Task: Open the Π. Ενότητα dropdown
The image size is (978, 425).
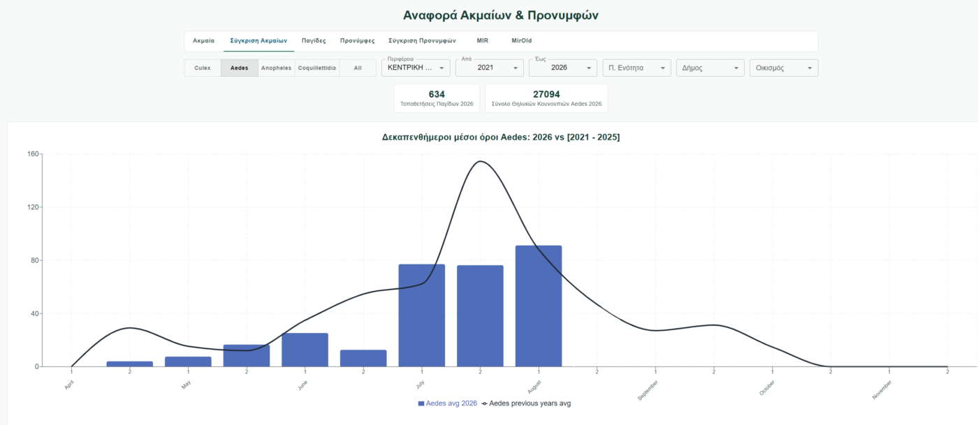Action: pyautogui.click(x=637, y=68)
